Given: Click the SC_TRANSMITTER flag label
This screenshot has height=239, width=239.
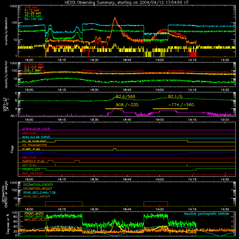Looking at the screenshot, I should 35,145.
